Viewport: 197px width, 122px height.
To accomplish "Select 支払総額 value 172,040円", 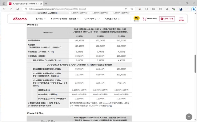I will pos(100,46).
